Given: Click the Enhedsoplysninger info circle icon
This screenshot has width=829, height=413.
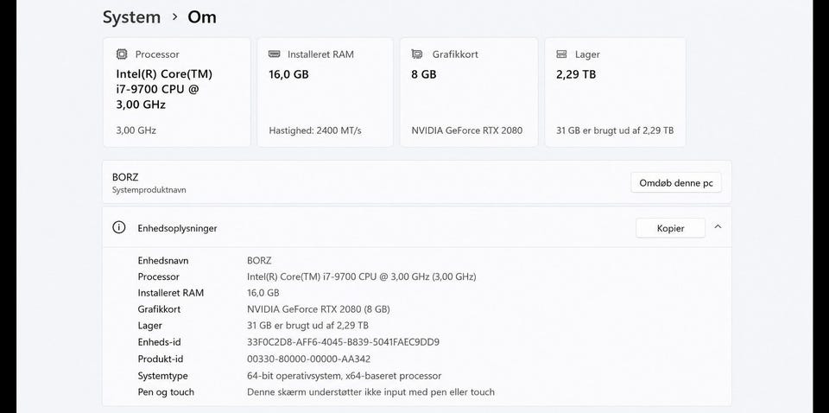Looking at the screenshot, I should click(x=119, y=227).
